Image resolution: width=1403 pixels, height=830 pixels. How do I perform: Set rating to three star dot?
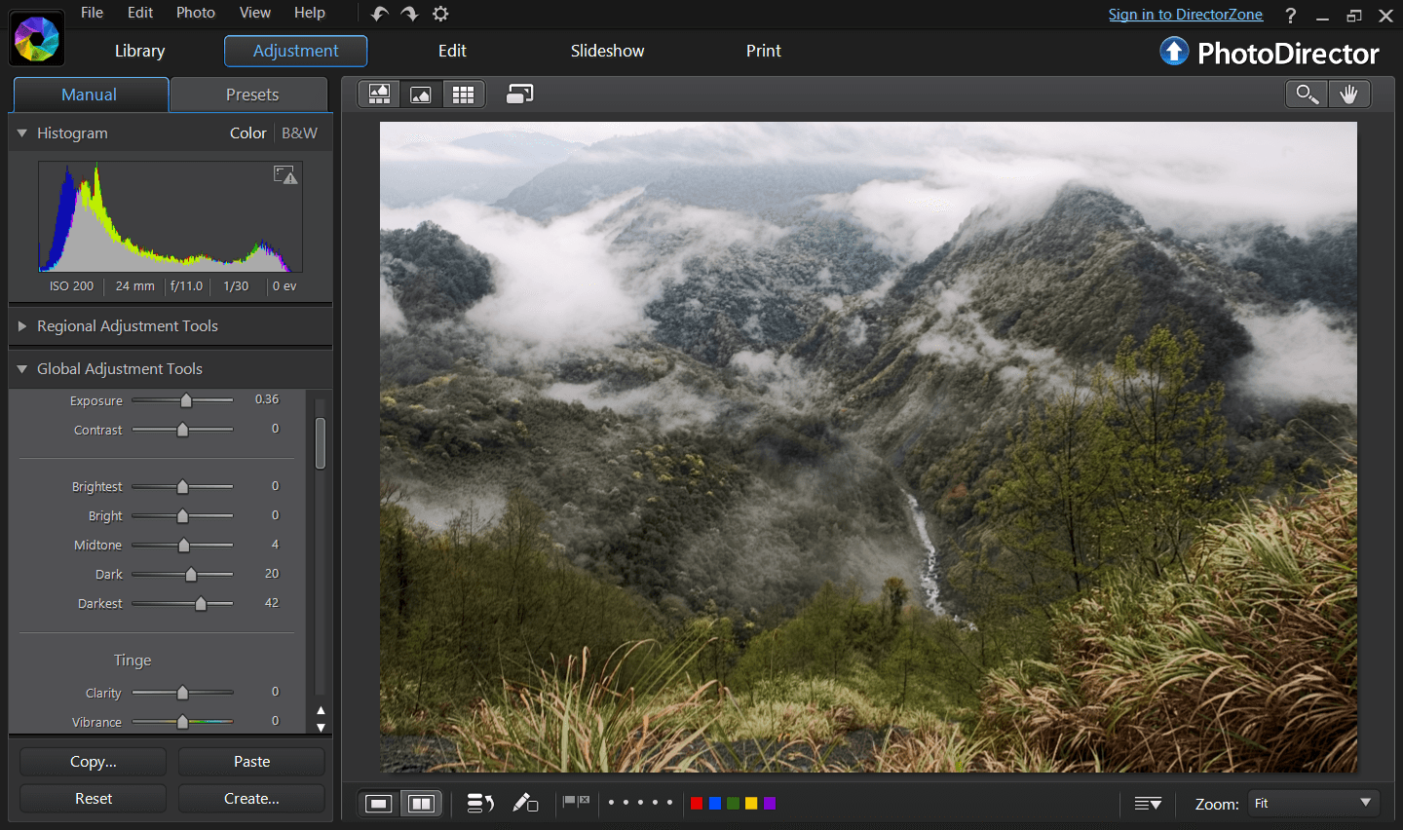[640, 803]
